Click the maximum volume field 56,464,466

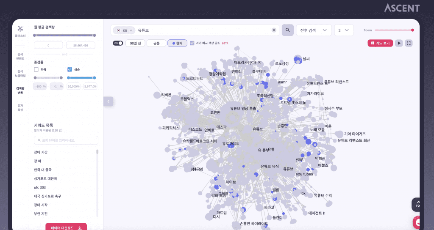click(x=81, y=45)
